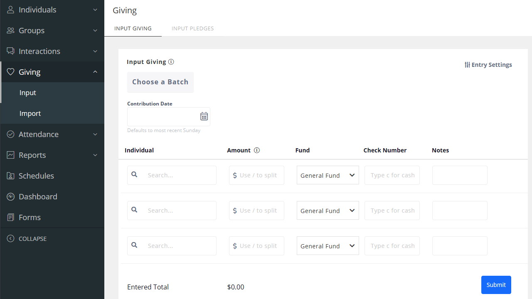532x299 pixels.
Task: Click the Contribution Date calendar icon
Action: point(204,116)
